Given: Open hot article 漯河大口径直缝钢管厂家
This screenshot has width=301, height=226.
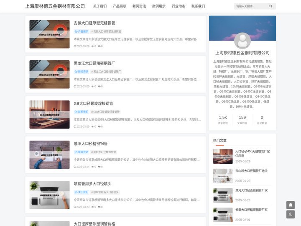Looking at the screenshot, I should coord(251,190).
